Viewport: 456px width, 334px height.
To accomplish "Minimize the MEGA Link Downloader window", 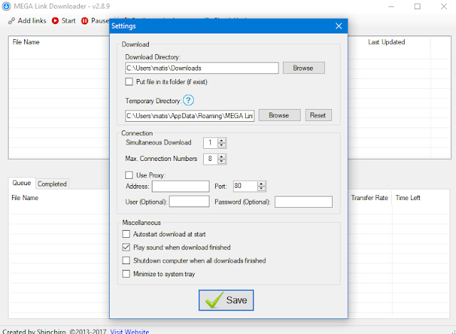I will click(391, 6).
